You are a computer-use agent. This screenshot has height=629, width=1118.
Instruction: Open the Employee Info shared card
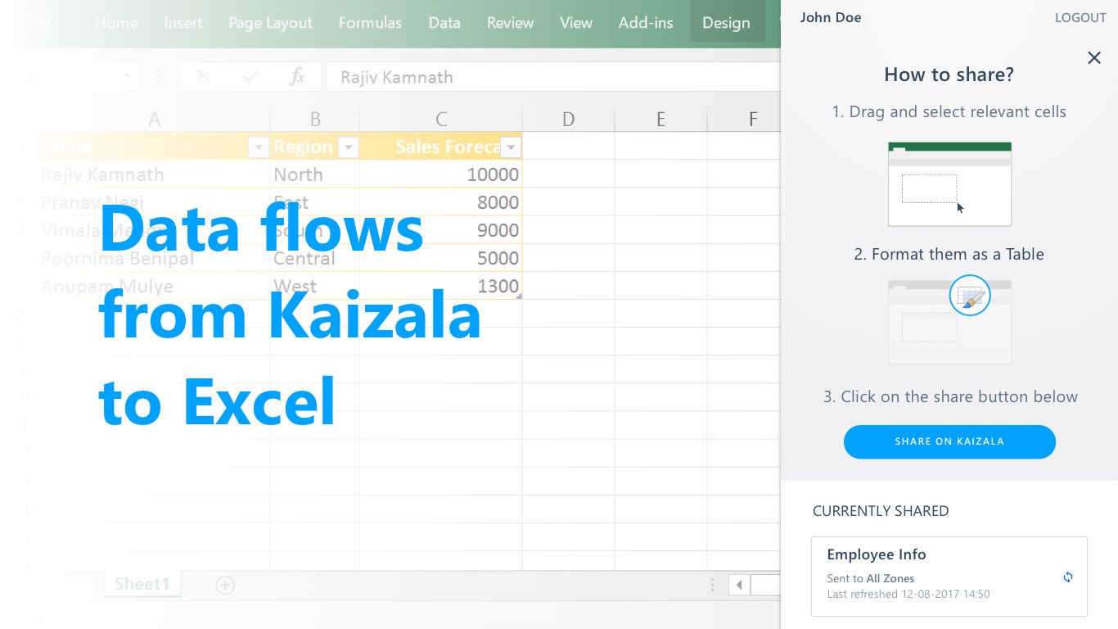tap(949, 577)
